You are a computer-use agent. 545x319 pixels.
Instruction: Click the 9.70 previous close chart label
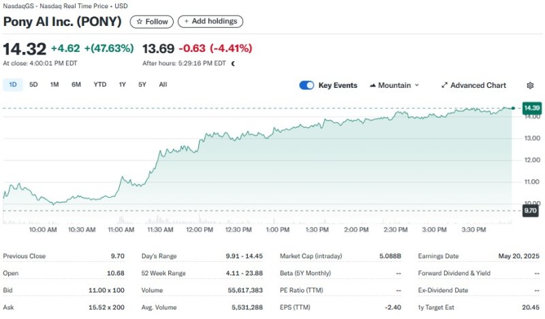coord(531,211)
